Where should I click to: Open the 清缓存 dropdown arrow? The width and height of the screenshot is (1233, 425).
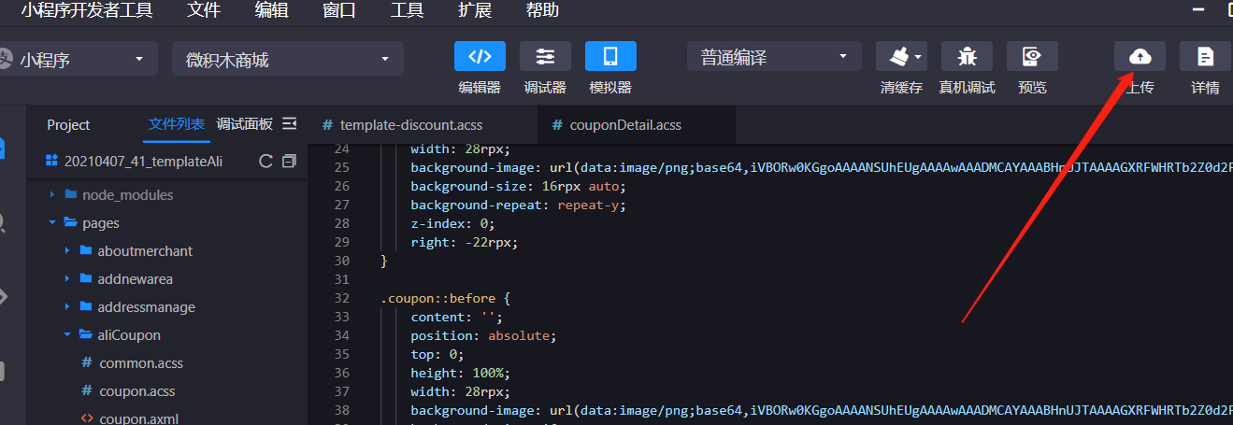click(x=918, y=57)
